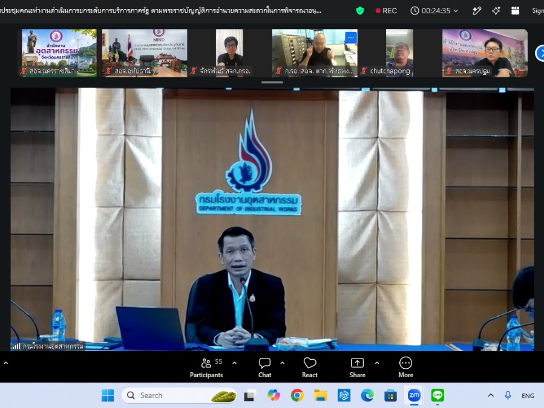This screenshot has height=408, width=544.
Task: Click the green encryption shield icon
Action: (x=360, y=11)
